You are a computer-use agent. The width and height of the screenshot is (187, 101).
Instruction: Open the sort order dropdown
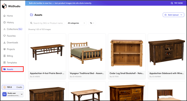click(x=92, y=23)
